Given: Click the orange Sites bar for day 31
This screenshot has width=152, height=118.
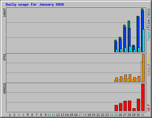Looking at the screenshot, I should [x=143, y=68].
